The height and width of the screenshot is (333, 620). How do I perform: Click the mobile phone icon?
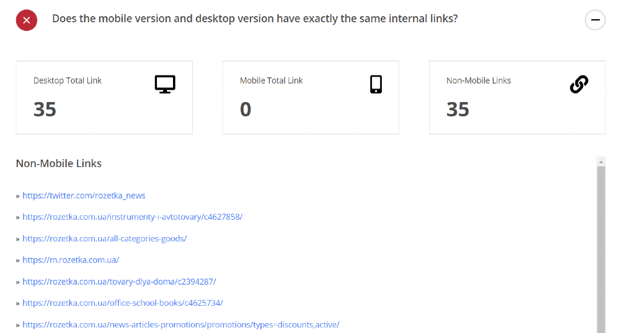[376, 84]
